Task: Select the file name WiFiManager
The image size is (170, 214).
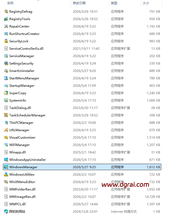Action: coord(19,145)
